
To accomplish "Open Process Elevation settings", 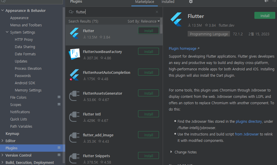I will click(x=28, y=68).
